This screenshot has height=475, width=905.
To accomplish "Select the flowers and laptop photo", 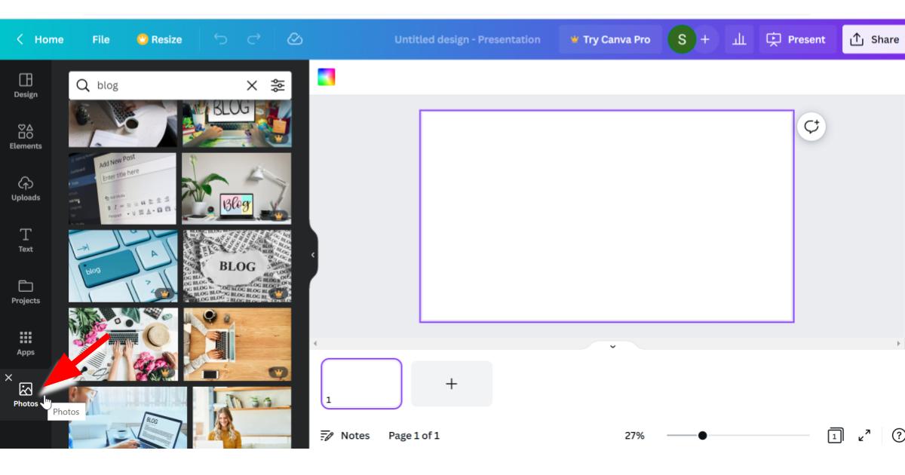I will click(123, 344).
